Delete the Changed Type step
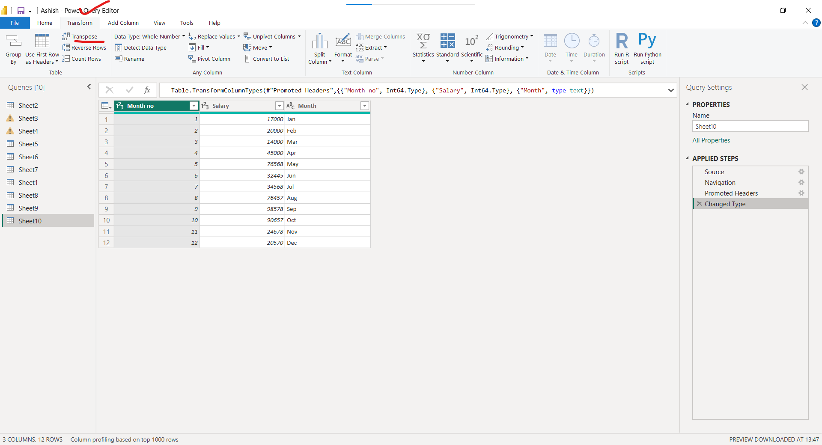 (699, 204)
